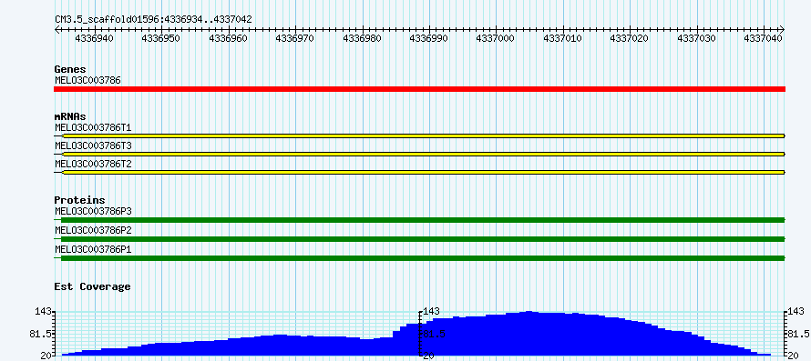Screen dimensions: 811x361
Task: Click the center coverage scale axis
Action: [x=420, y=334]
